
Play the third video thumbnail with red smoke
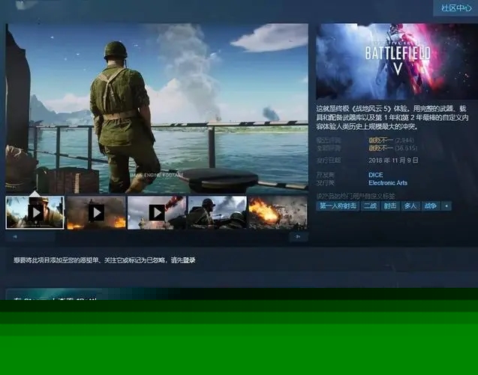(x=157, y=213)
